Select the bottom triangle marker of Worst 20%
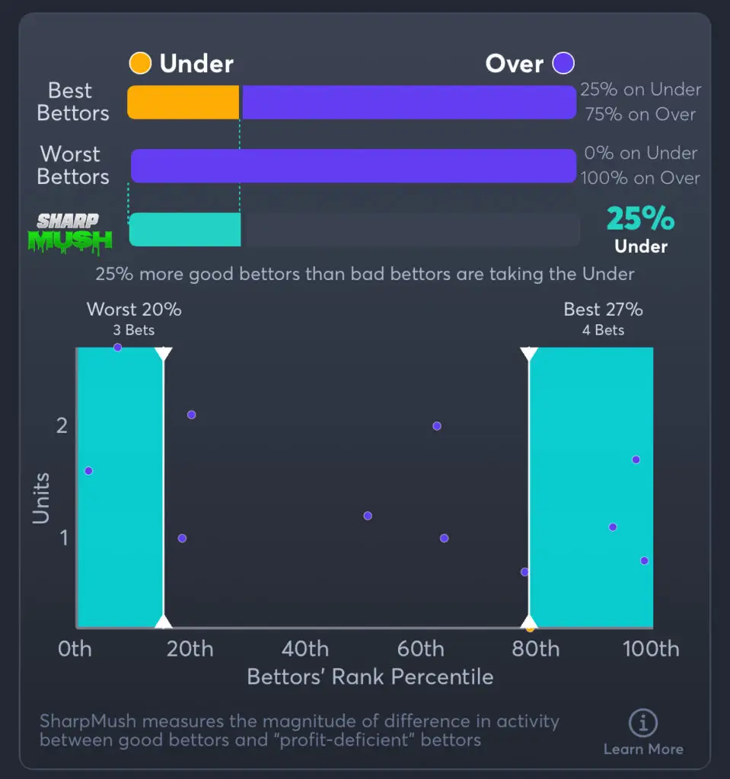This screenshot has height=779, width=730. (163, 622)
